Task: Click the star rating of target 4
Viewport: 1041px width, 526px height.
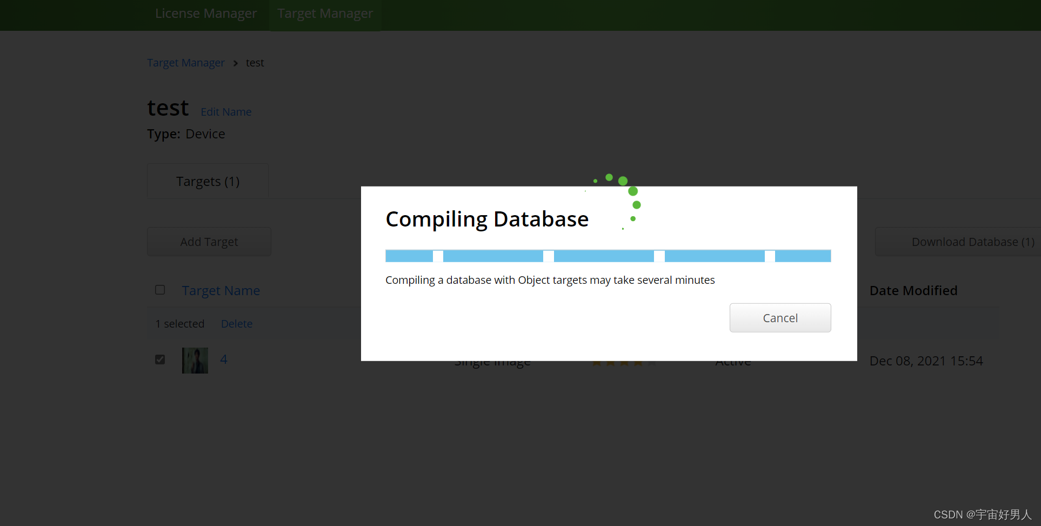Action: 624,362
